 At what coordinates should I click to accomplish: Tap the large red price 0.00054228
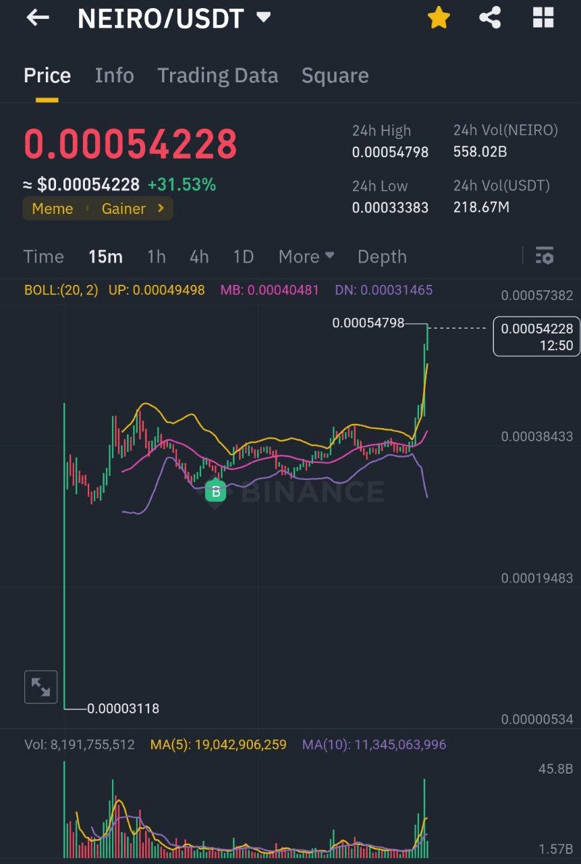click(130, 144)
